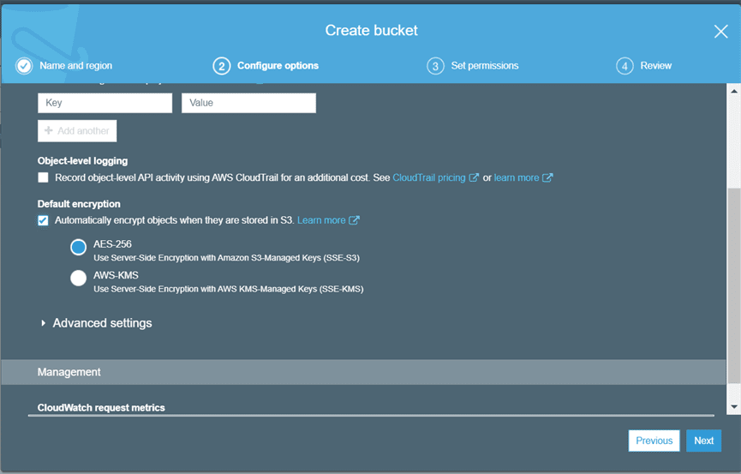Close the Create bucket dialog
Image resolution: width=741 pixels, height=474 pixels.
pyautogui.click(x=720, y=32)
